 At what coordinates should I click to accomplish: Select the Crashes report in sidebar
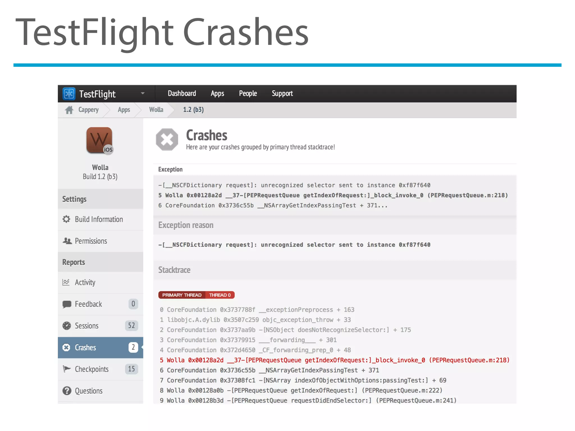(x=101, y=348)
